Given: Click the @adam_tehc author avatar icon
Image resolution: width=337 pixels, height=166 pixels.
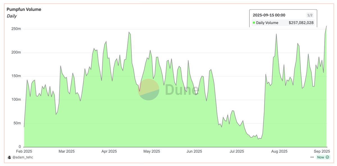Looking at the screenshot, I should (x=9, y=157).
